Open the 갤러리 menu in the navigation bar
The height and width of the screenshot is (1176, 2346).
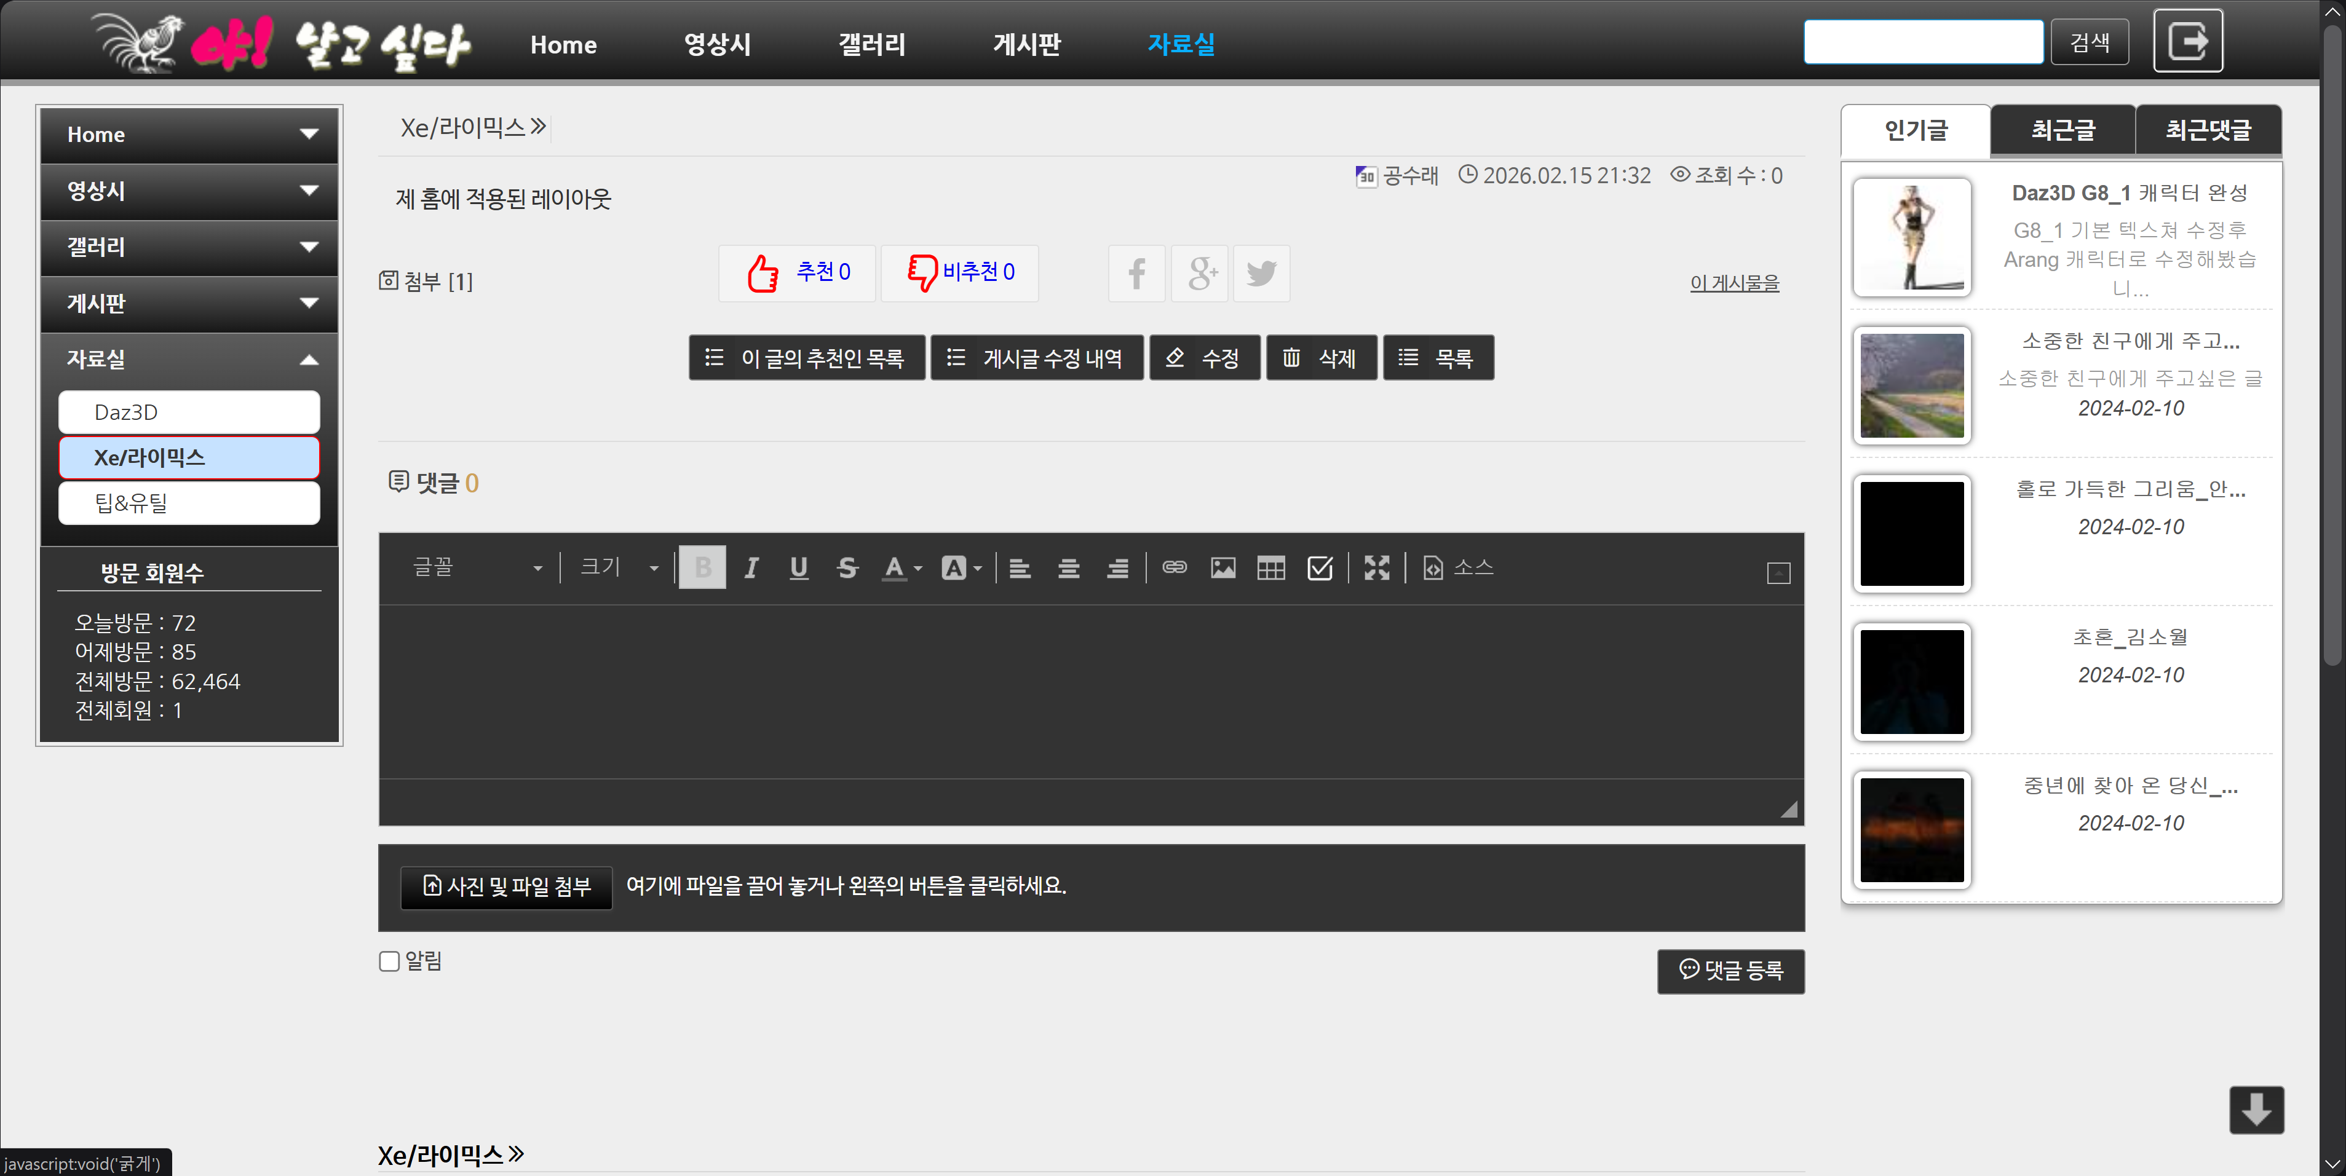pyautogui.click(x=871, y=44)
